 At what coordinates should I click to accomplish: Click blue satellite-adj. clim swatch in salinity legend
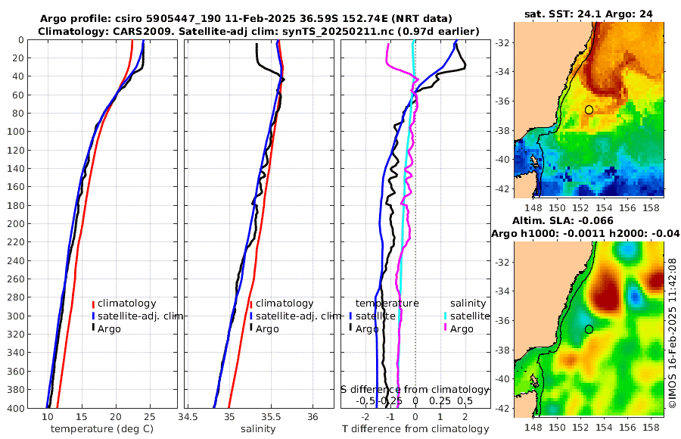[x=251, y=316]
